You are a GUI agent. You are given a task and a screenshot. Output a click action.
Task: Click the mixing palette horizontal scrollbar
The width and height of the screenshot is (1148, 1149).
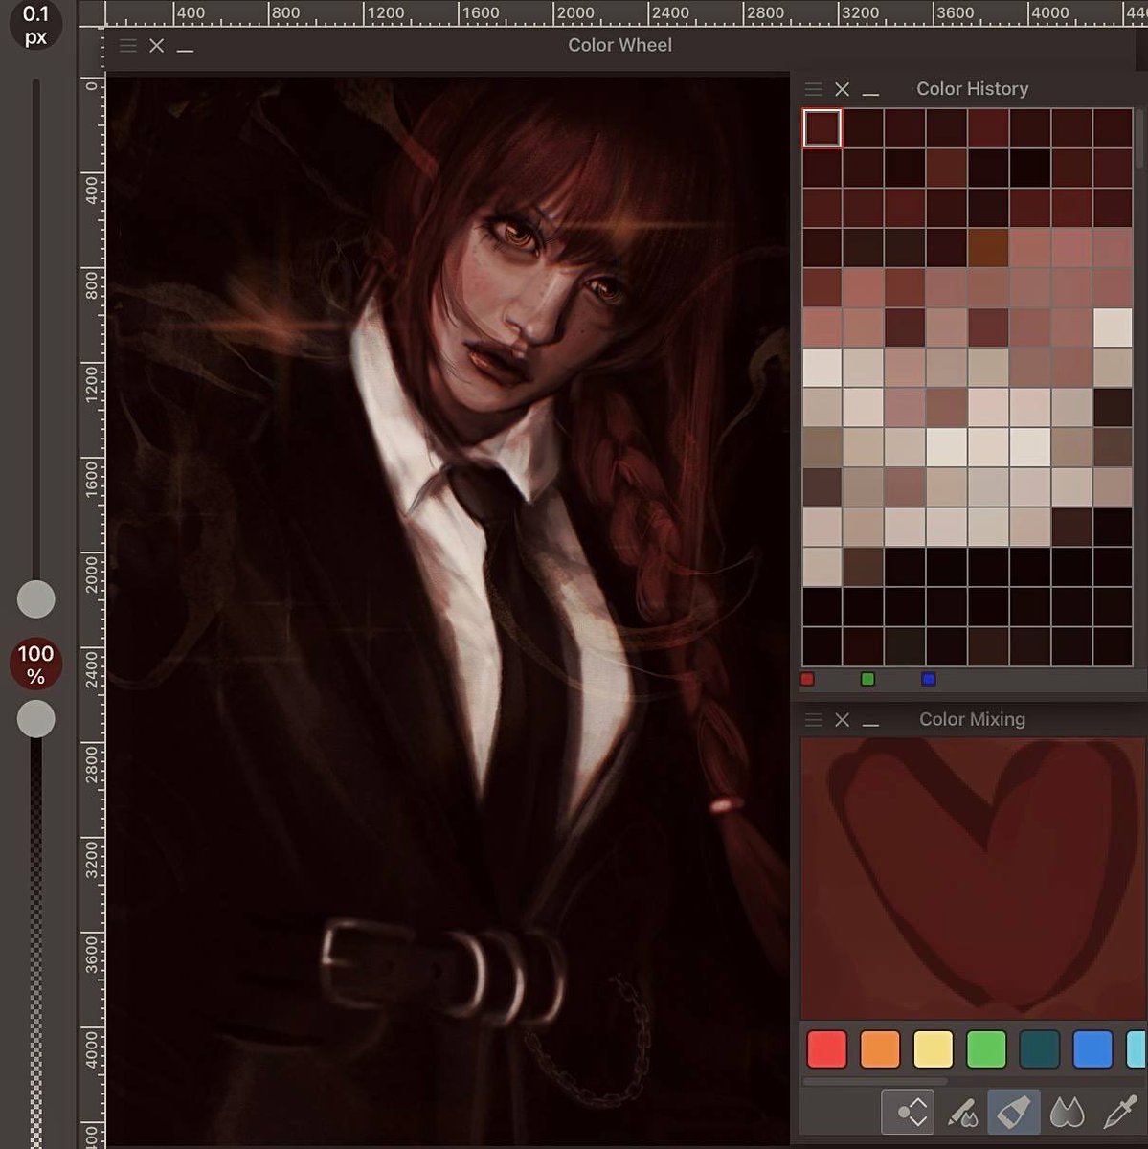point(874,1081)
